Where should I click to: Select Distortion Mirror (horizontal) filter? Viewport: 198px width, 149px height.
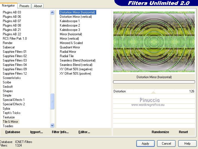78,12
